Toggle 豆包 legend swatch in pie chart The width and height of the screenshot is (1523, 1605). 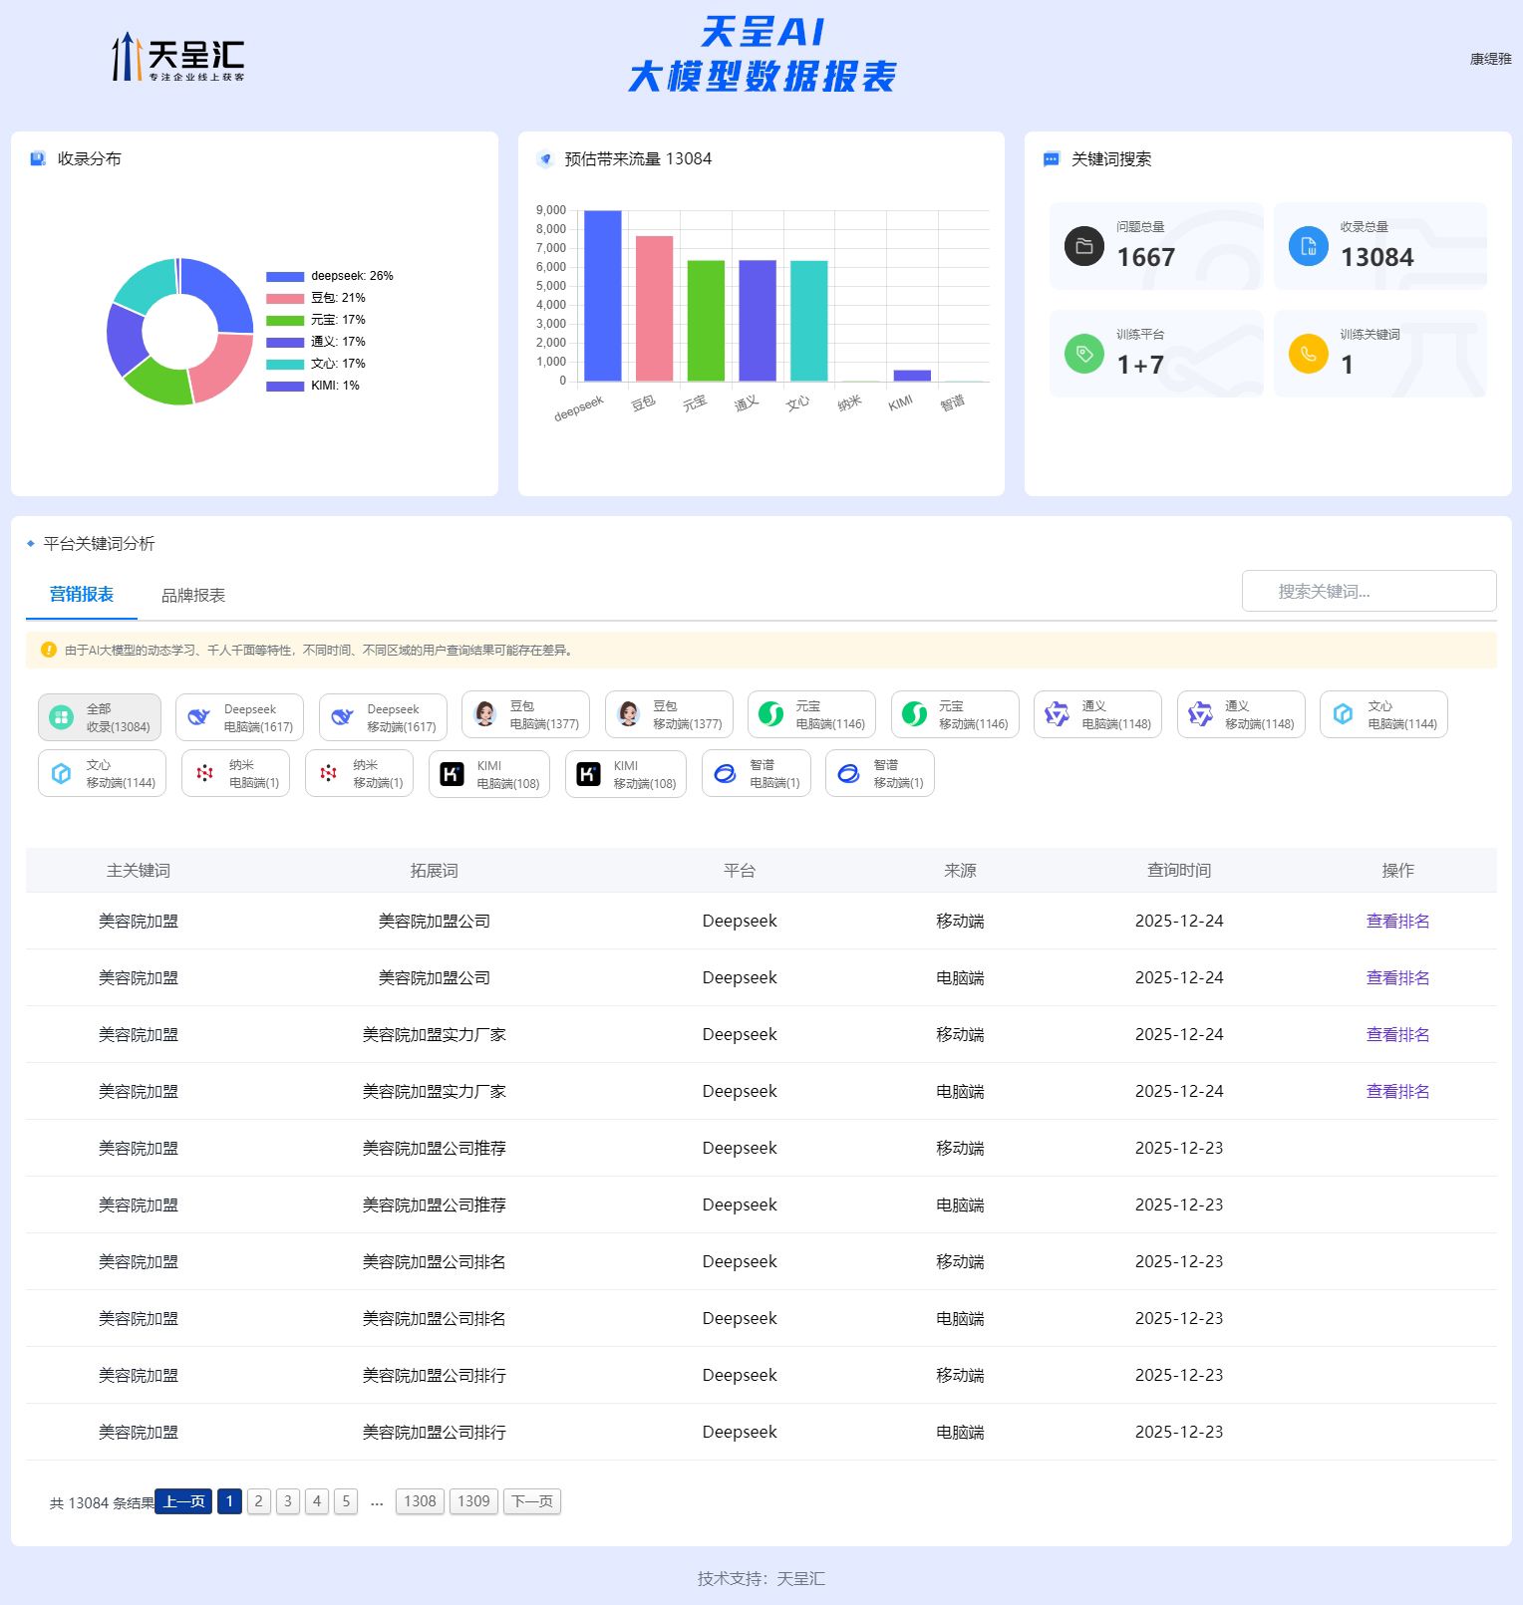click(285, 298)
